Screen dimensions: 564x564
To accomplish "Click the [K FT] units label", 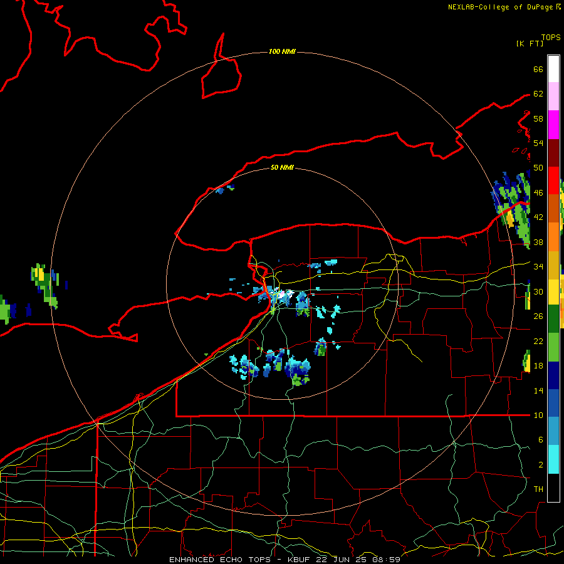I will pyautogui.click(x=530, y=43).
